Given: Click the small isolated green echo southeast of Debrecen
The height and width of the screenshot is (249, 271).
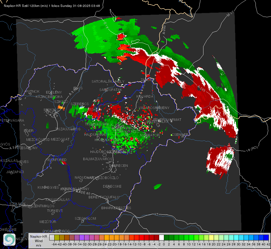Looking at the screenshot, I should pos(158,186).
